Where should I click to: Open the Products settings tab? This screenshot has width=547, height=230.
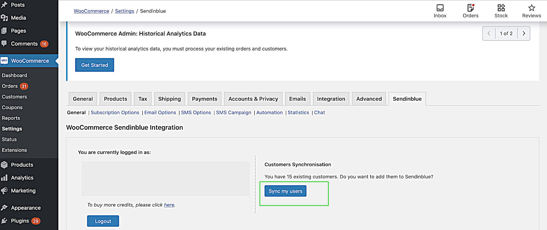point(116,99)
